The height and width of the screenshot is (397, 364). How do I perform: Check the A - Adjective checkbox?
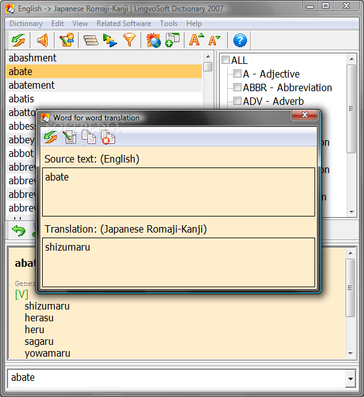pyautogui.click(x=237, y=74)
